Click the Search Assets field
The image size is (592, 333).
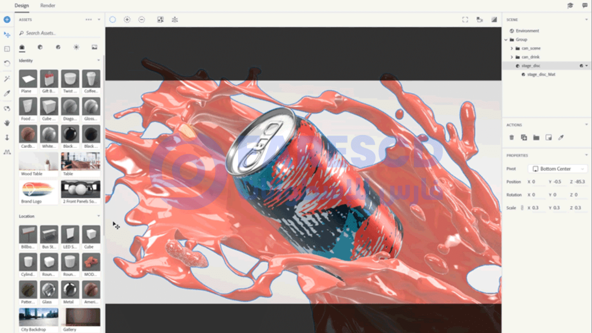pyautogui.click(x=60, y=33)
